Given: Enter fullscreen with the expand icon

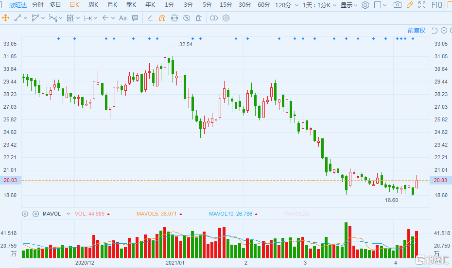Looking at the screenshot, I should click(422, 5).
